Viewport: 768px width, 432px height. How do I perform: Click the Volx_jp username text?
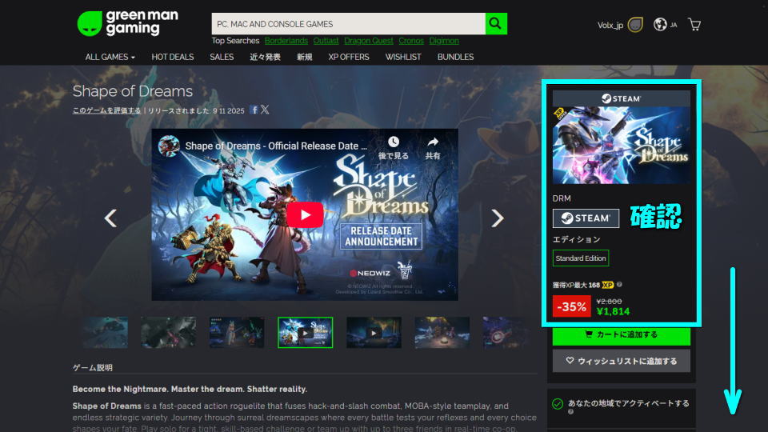click(610, 25)
